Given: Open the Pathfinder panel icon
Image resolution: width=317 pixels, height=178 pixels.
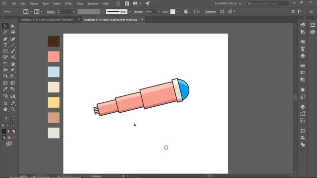Looking at the screenshot, I should coord(303,145).
